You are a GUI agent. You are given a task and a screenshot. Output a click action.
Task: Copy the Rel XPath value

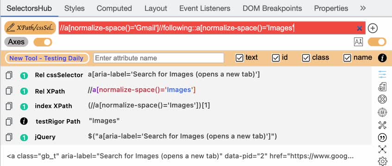9,91
